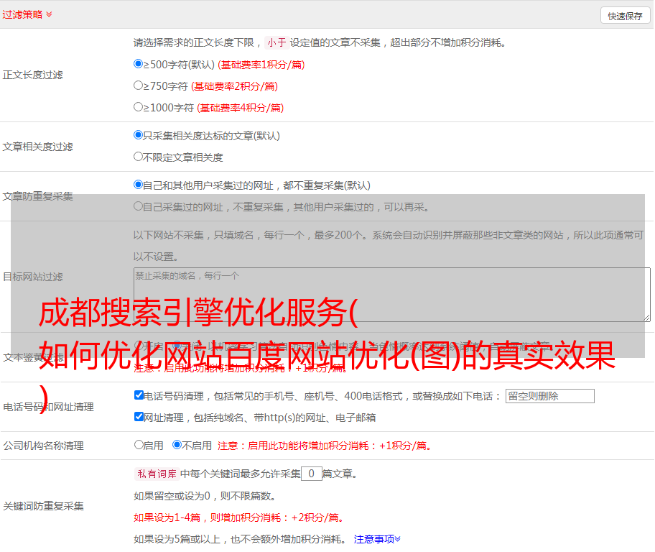
Task: Choose the ≥1000字符 length option
Action: pos(139,107)
